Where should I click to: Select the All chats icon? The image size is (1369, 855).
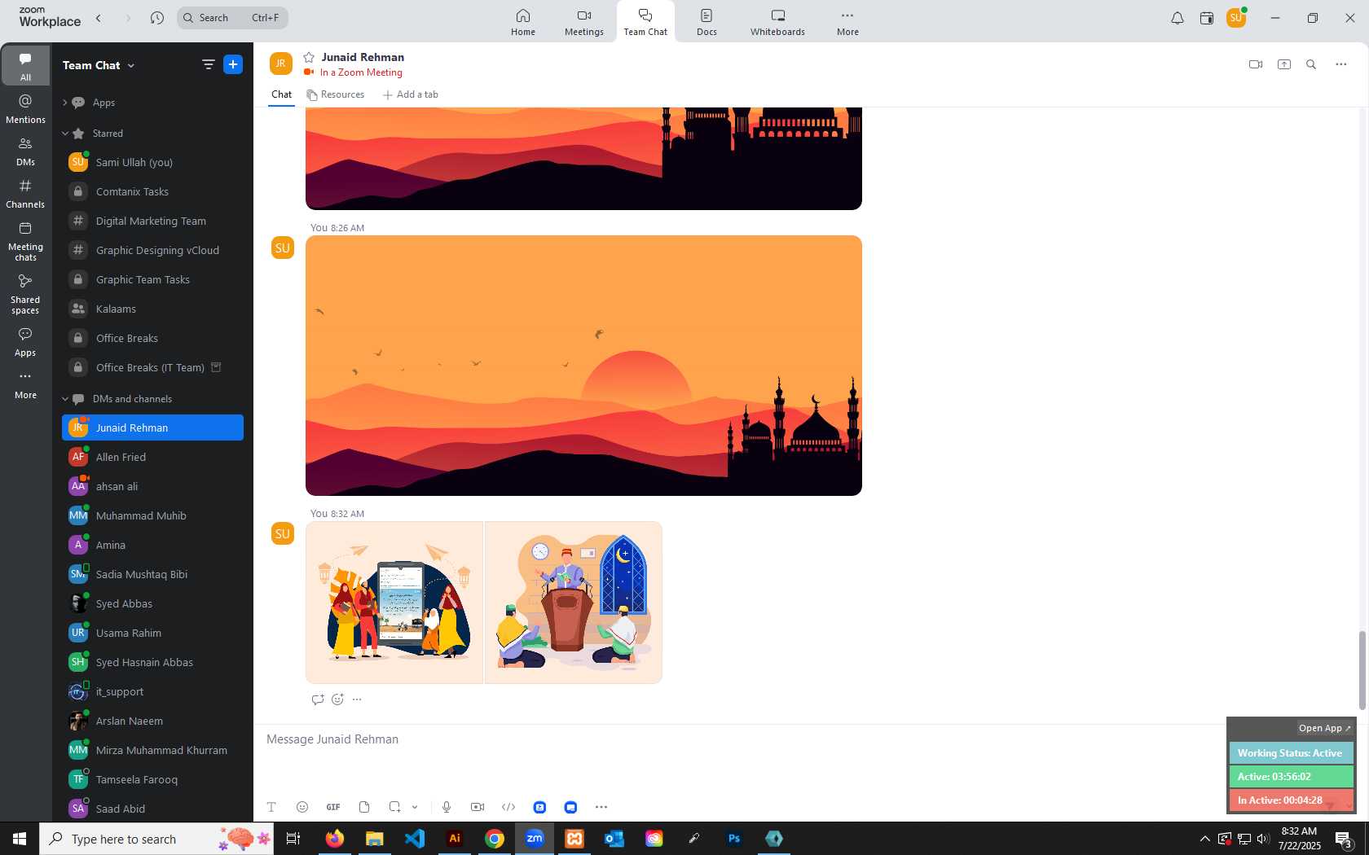(25, 66)
